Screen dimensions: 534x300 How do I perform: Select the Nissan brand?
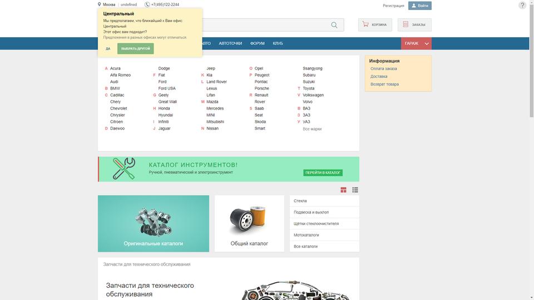(212, 128)
